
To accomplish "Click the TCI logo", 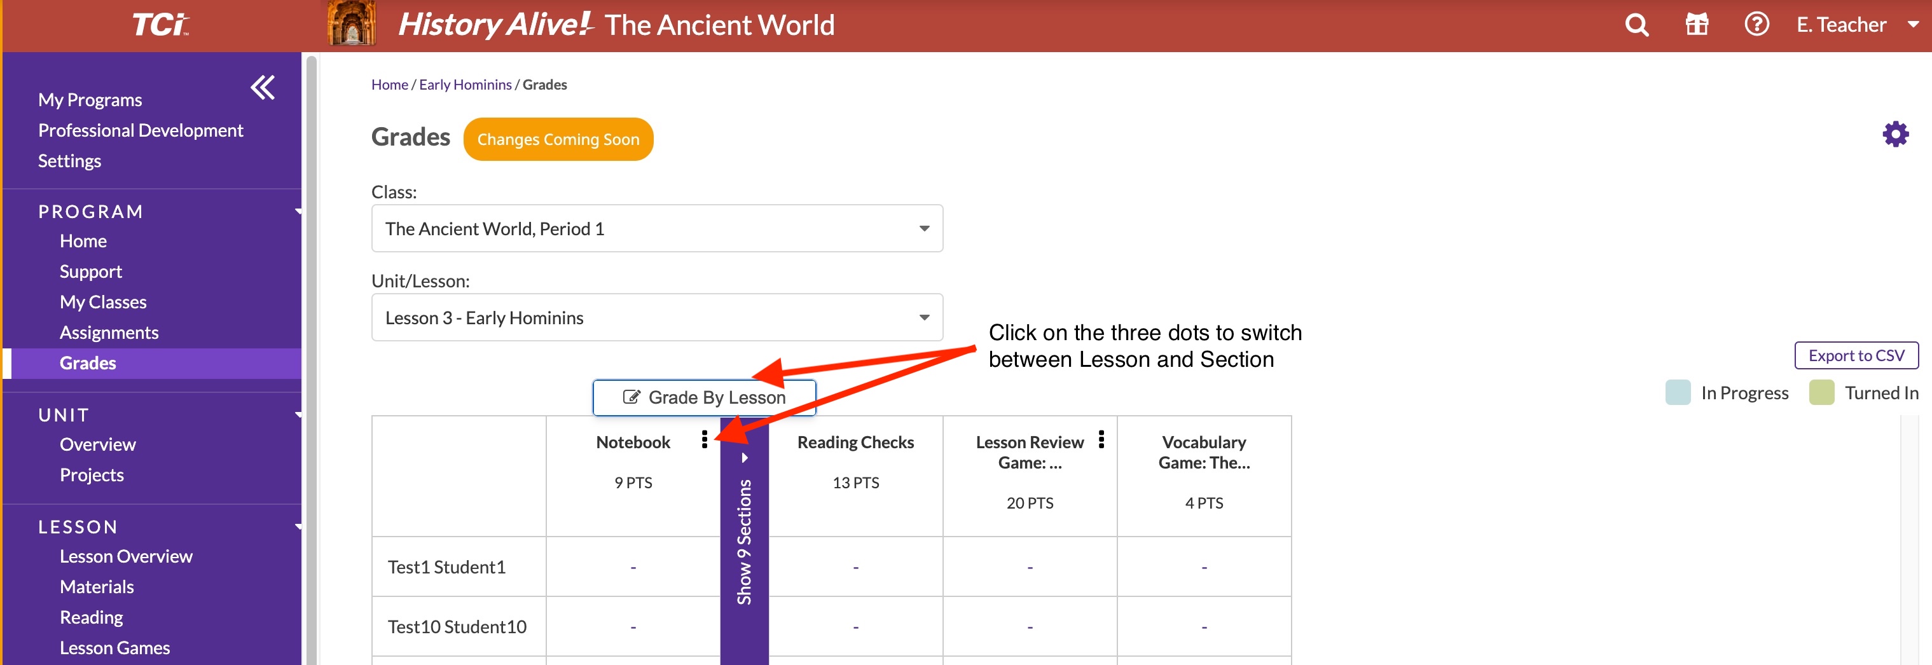I will click(x=160, y=25).
